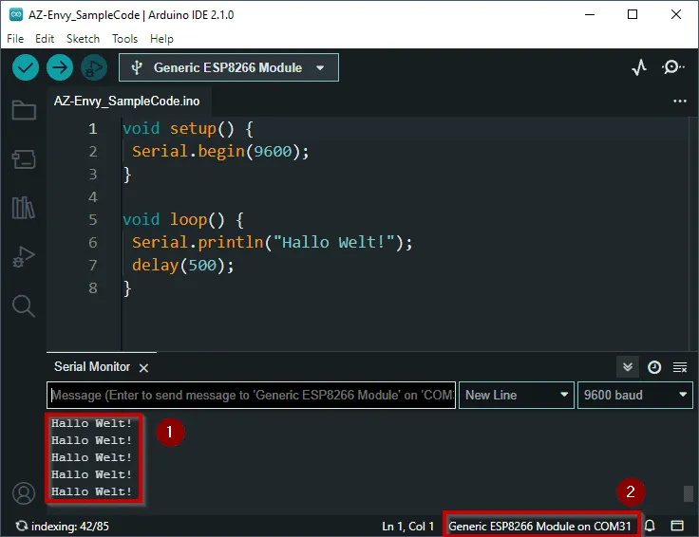Image resolution: width=699 pixels, height=537 pixels.
Task: Click the serial message input field
Action: (252, 395)
